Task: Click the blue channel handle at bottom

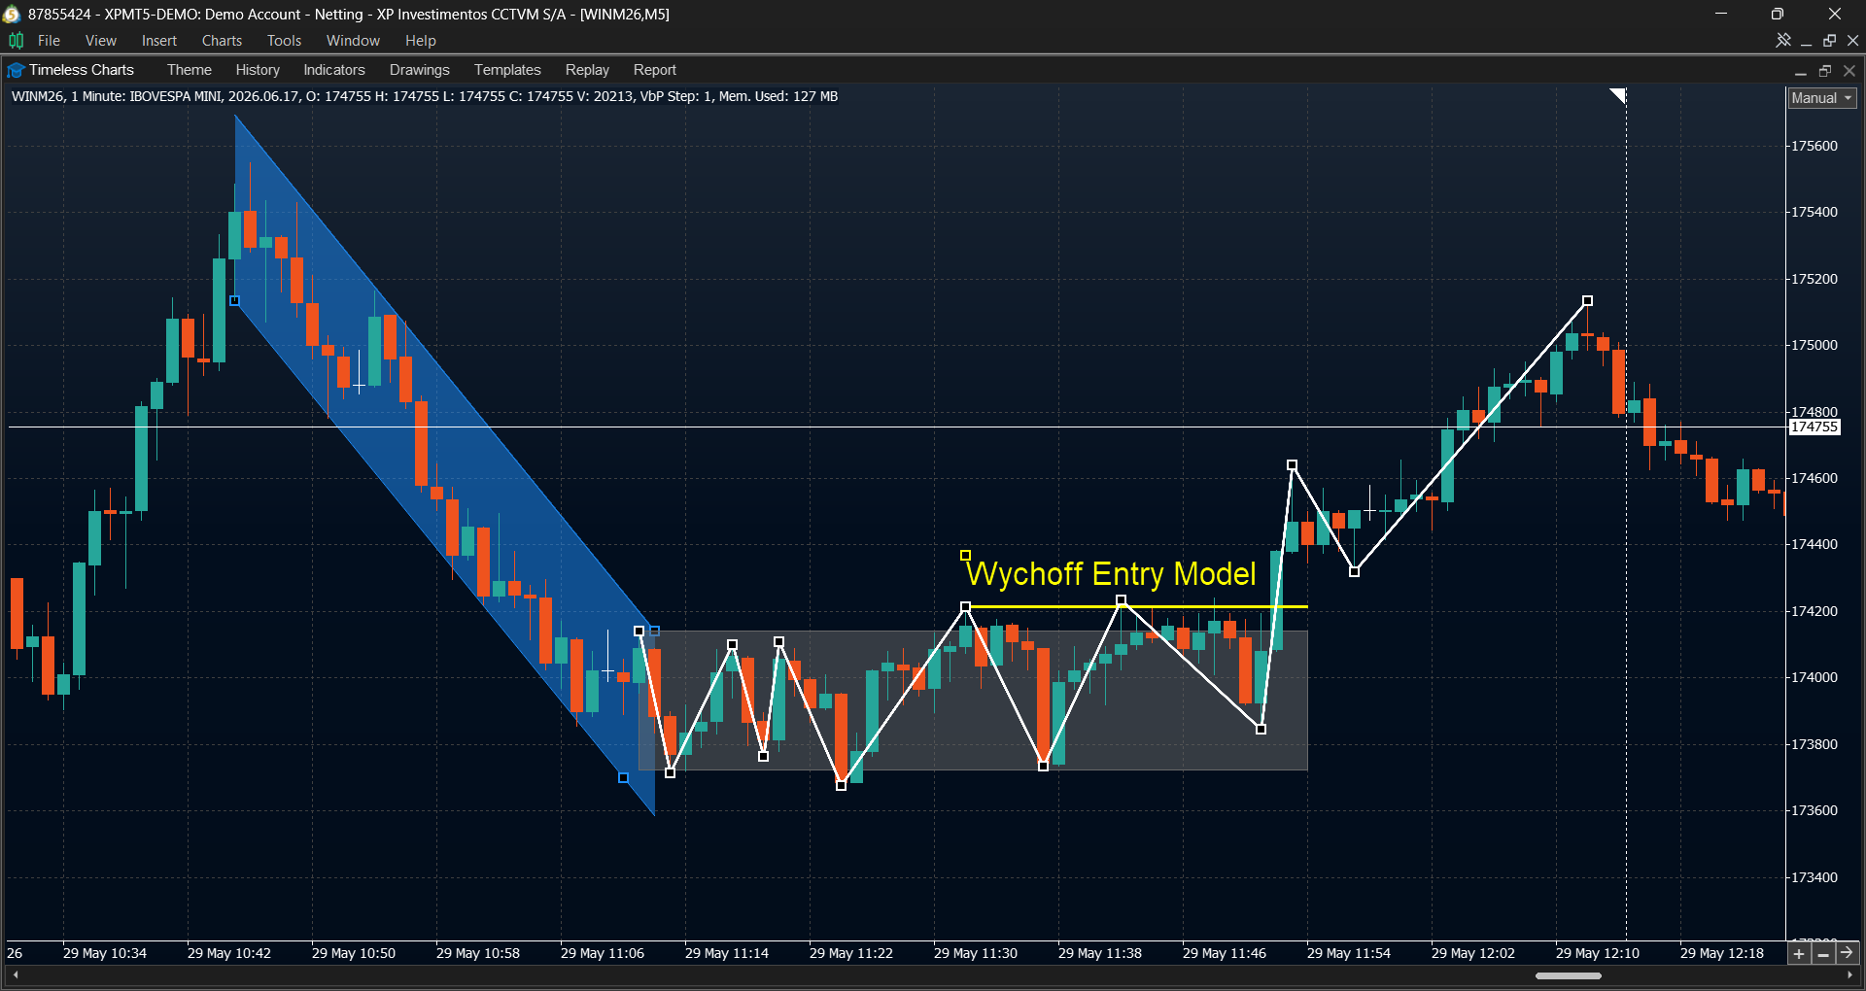Action: [623, 778]
